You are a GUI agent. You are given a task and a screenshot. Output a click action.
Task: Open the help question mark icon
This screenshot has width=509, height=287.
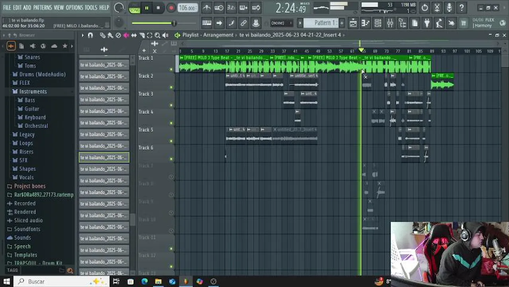(462, 8)
